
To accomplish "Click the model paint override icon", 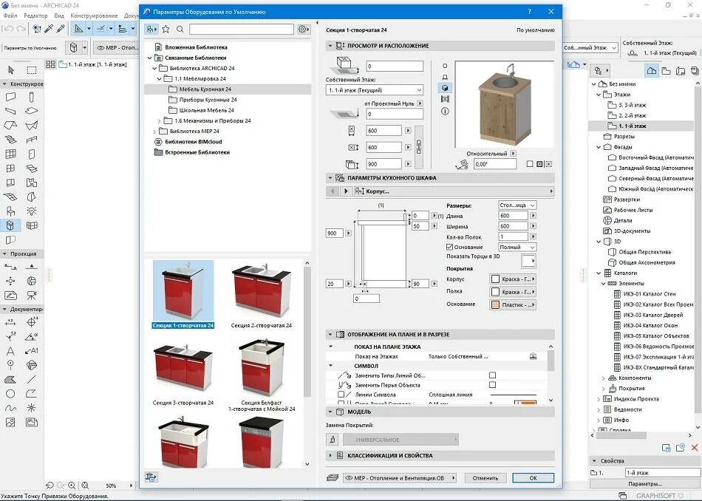I will pyautogui.click(x=333, y=440).
